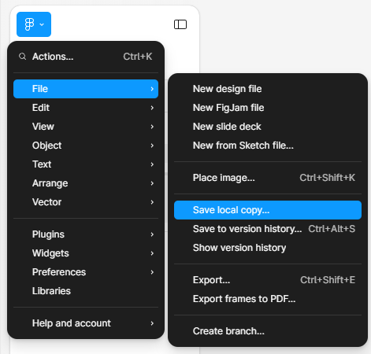Expand the chevron beside File
Viewport: 371px width, 354px height.
tap(152, 89)
